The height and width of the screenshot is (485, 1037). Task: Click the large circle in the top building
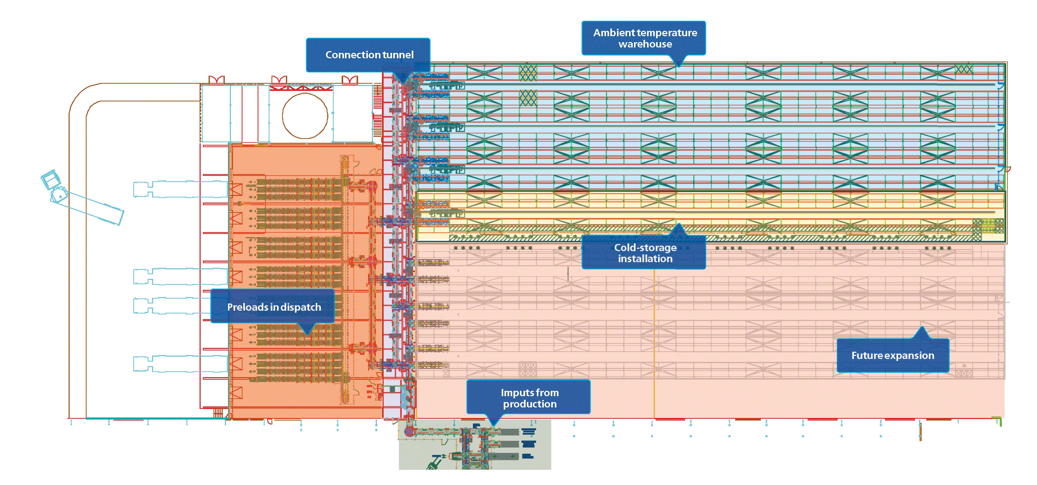(x=305, y=116)
